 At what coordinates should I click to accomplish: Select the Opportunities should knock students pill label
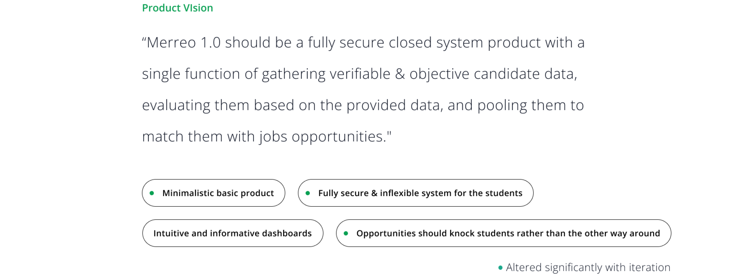(508, 233)
